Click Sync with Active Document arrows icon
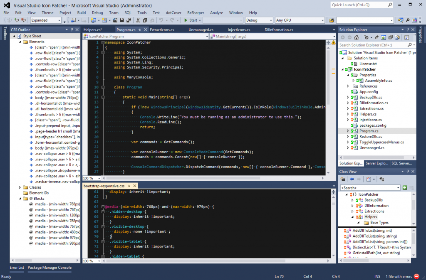426x280 pixels. (376, 37)
